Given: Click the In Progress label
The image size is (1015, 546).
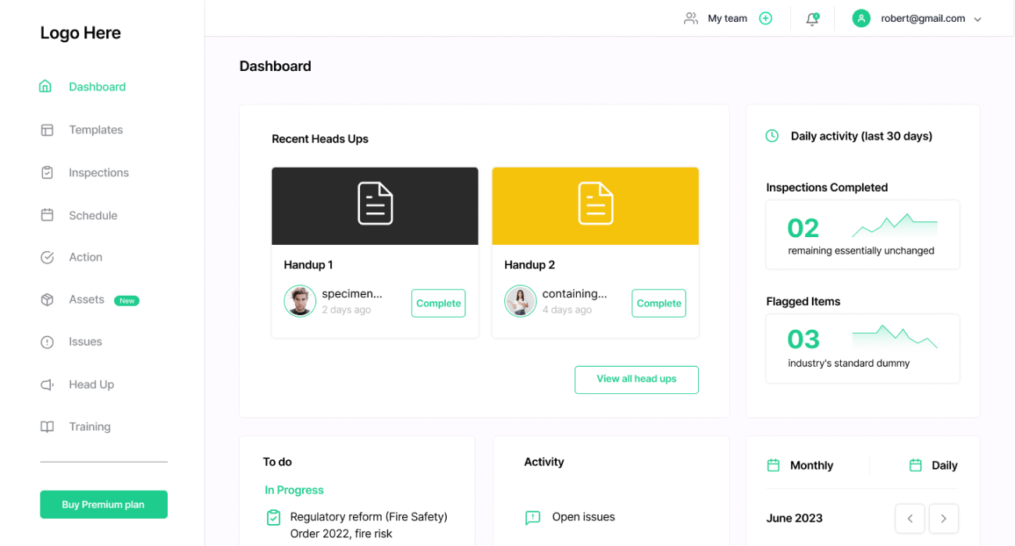Looking at the screenshot, I should 294,490.
